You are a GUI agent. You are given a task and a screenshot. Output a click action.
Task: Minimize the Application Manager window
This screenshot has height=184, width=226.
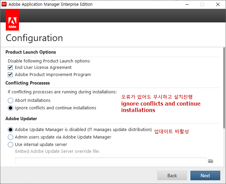click(x=187, y=4)
